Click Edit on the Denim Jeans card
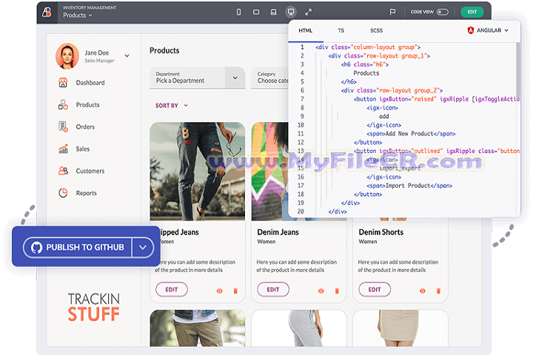 [x=273, y=289]
